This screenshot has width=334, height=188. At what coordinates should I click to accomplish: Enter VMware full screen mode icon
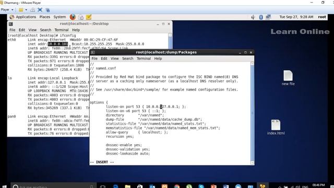click(x=40, y=10)
